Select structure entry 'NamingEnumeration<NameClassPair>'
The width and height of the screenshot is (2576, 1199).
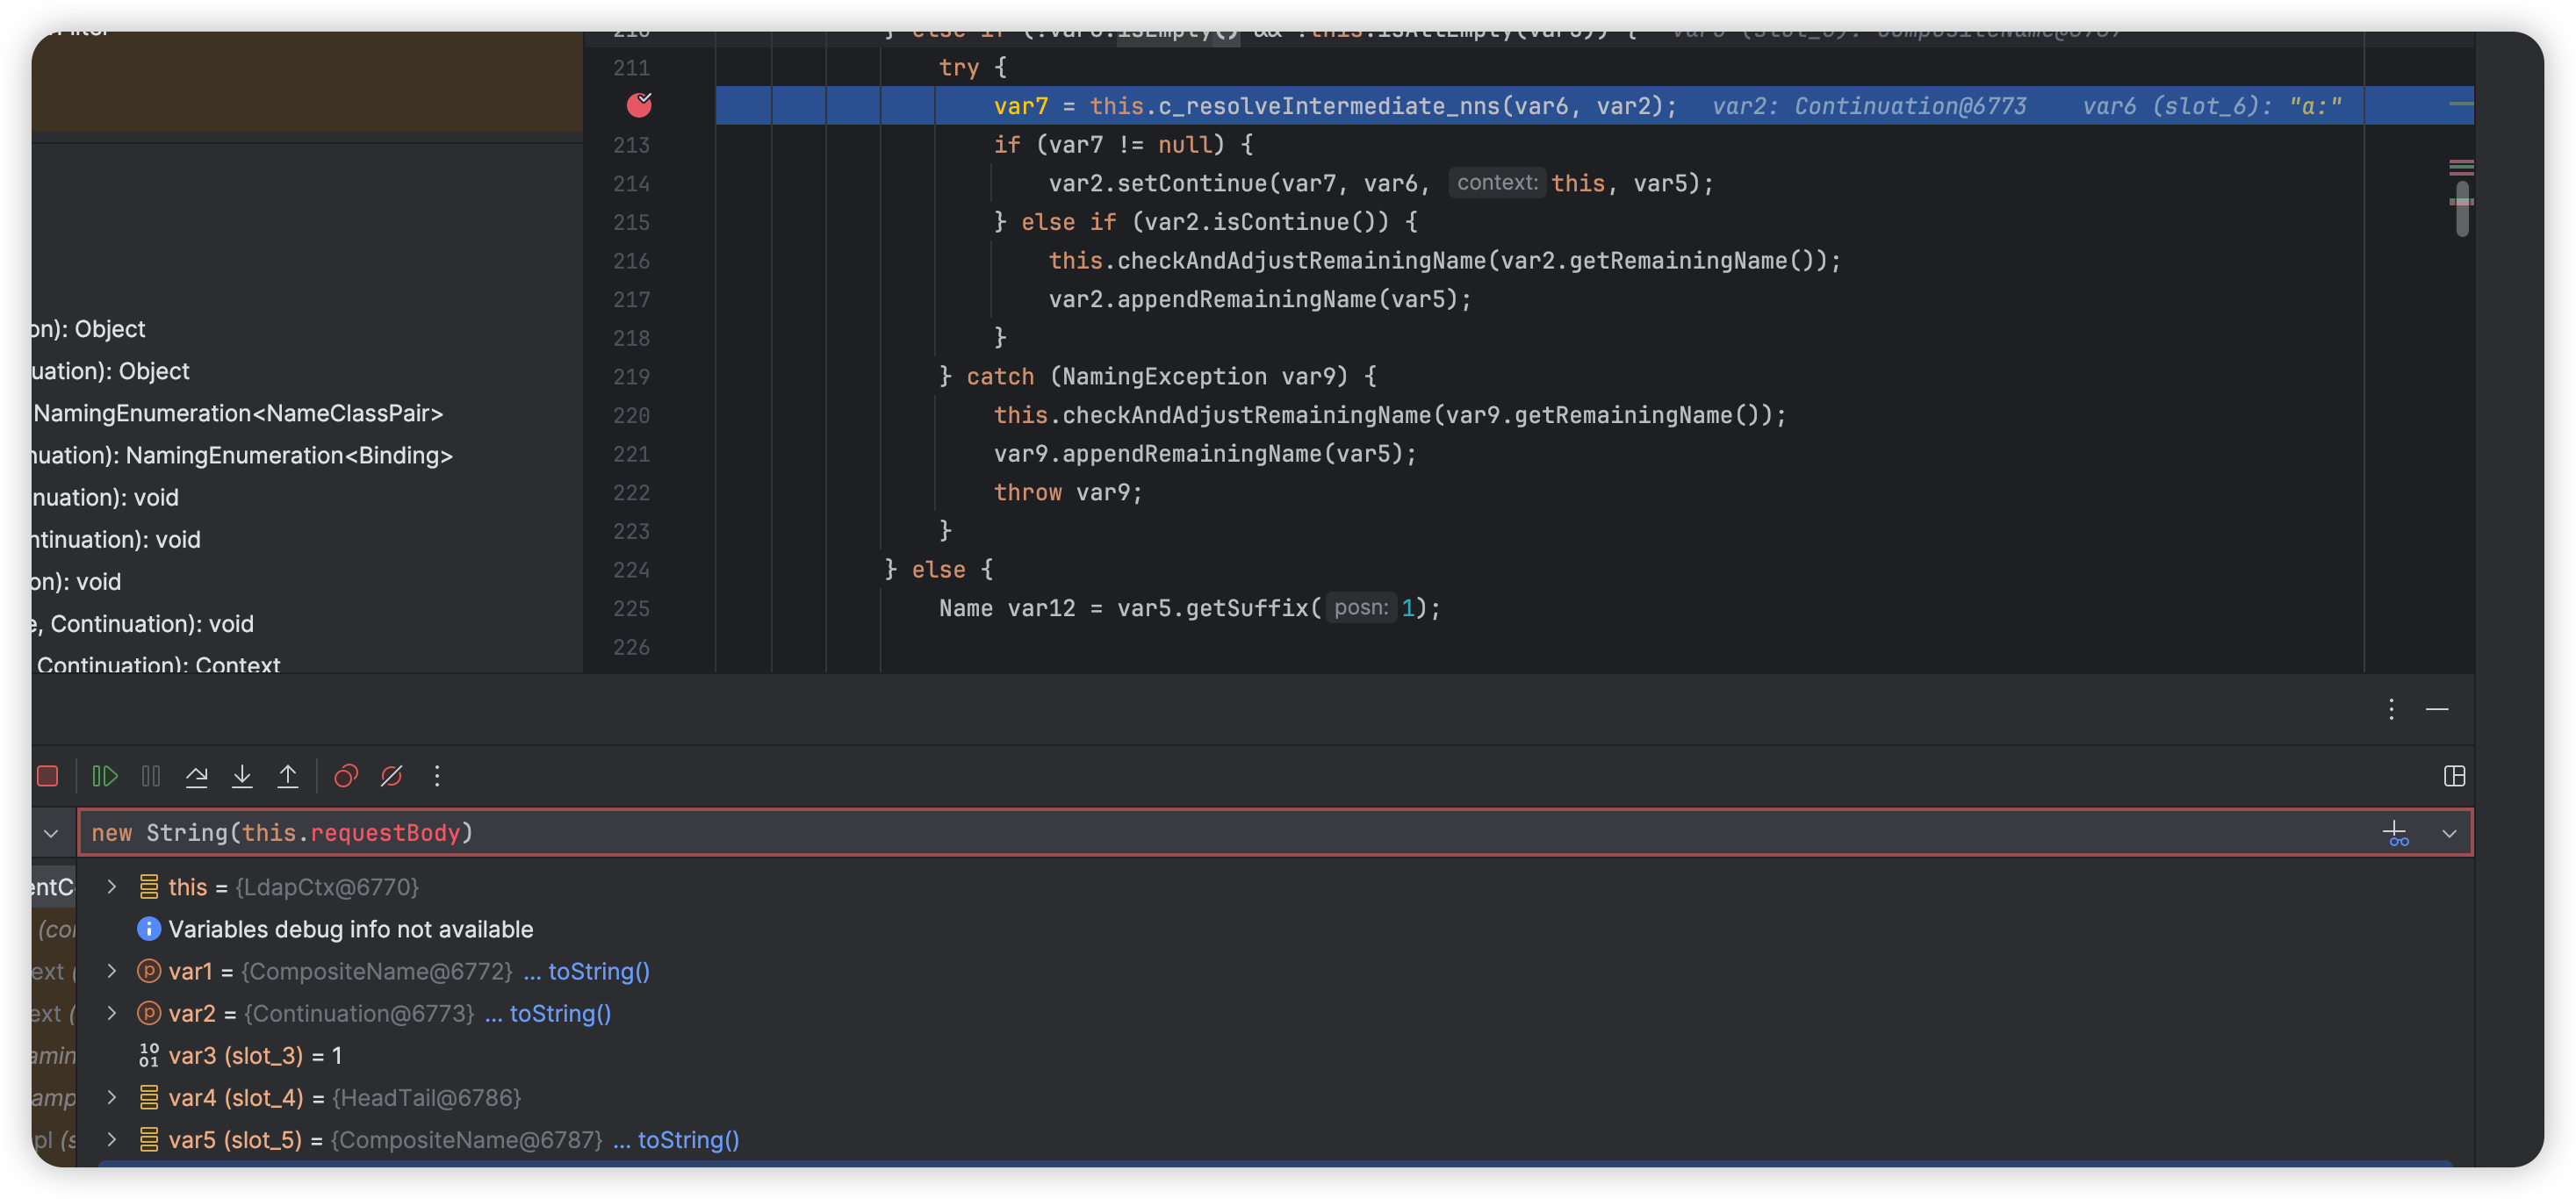click(238, 413)
